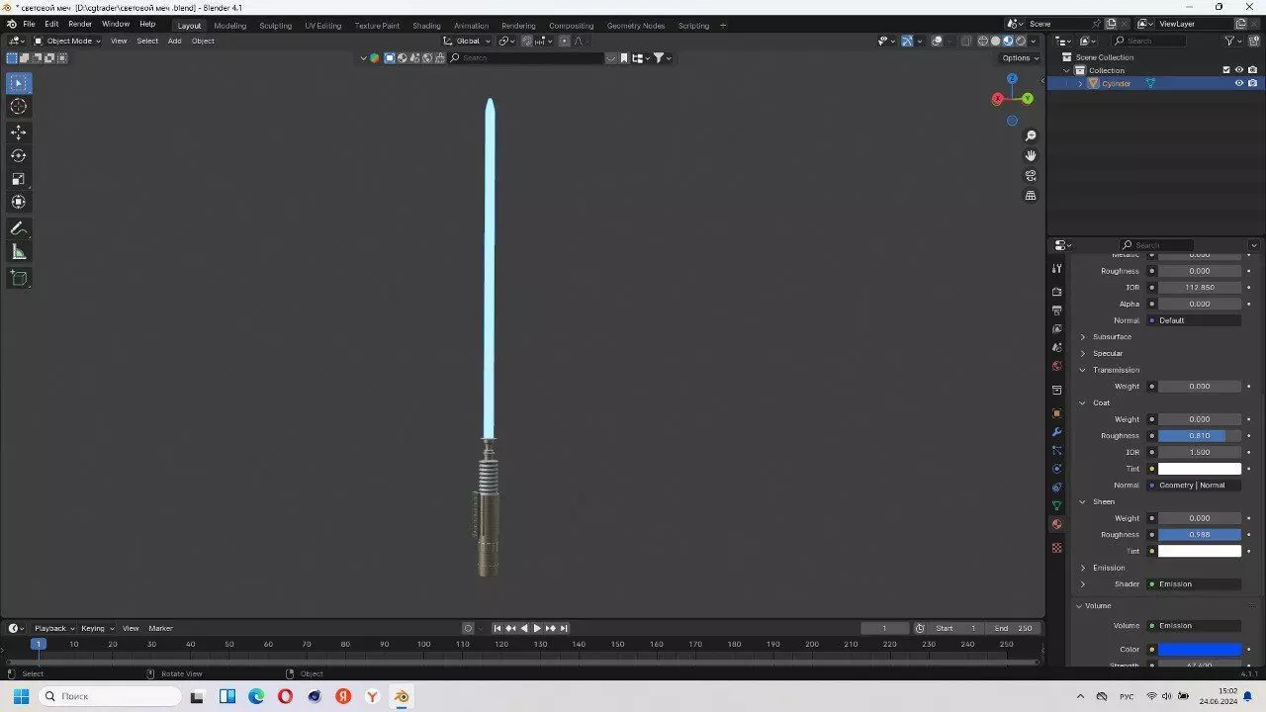Open the Microsoft Edge taskbar icon
This screenshot has height=712, width=1266.
click(256, 696)
